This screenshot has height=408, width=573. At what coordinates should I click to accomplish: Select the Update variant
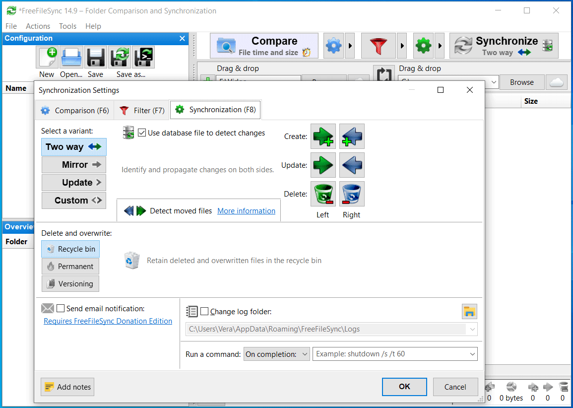click(x=74, y=183)
